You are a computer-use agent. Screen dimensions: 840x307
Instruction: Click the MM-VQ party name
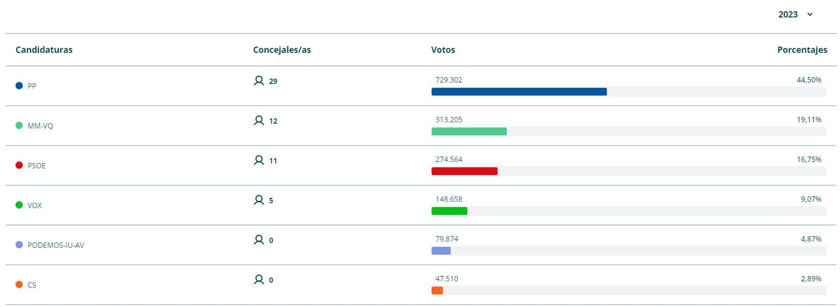(40, 126)
